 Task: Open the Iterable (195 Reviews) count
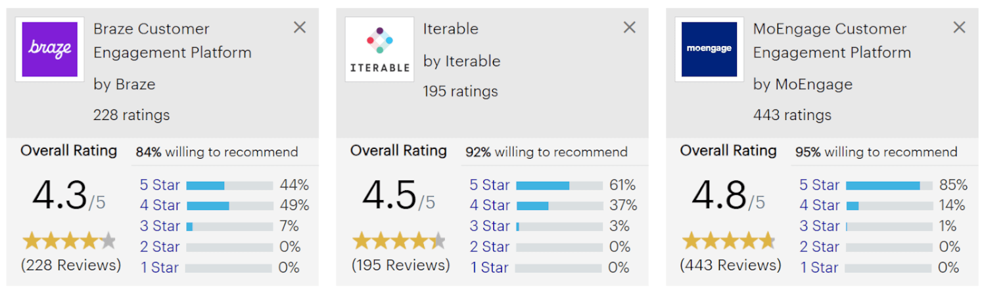pyautogui.click(x=401, y=265)
